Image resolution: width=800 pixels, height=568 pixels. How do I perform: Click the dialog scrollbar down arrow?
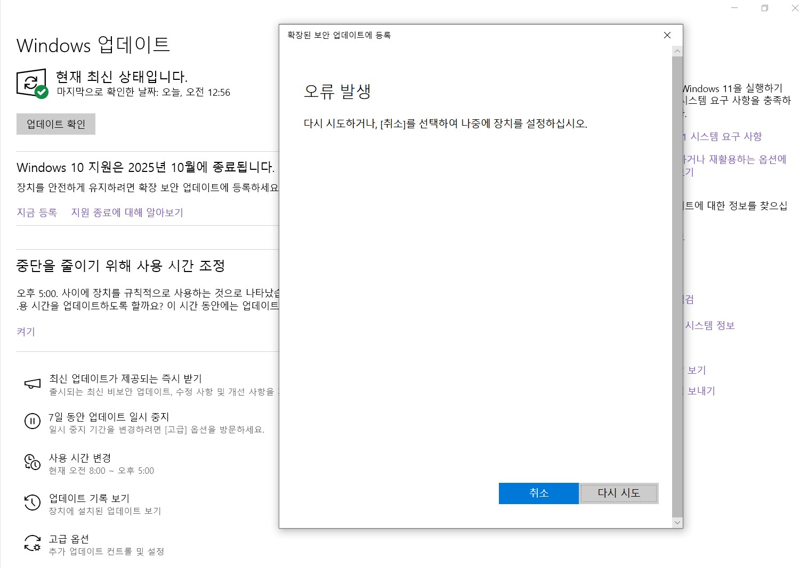[x=677, y=523]
